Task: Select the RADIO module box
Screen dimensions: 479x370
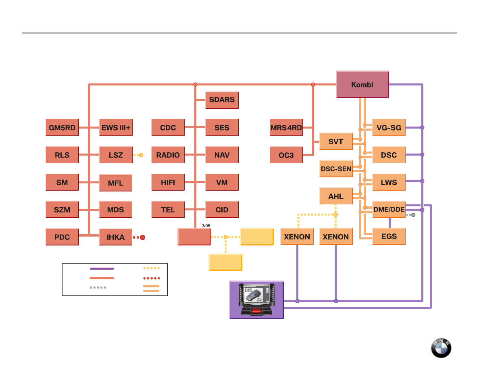Action: click(x=168, y=155)
